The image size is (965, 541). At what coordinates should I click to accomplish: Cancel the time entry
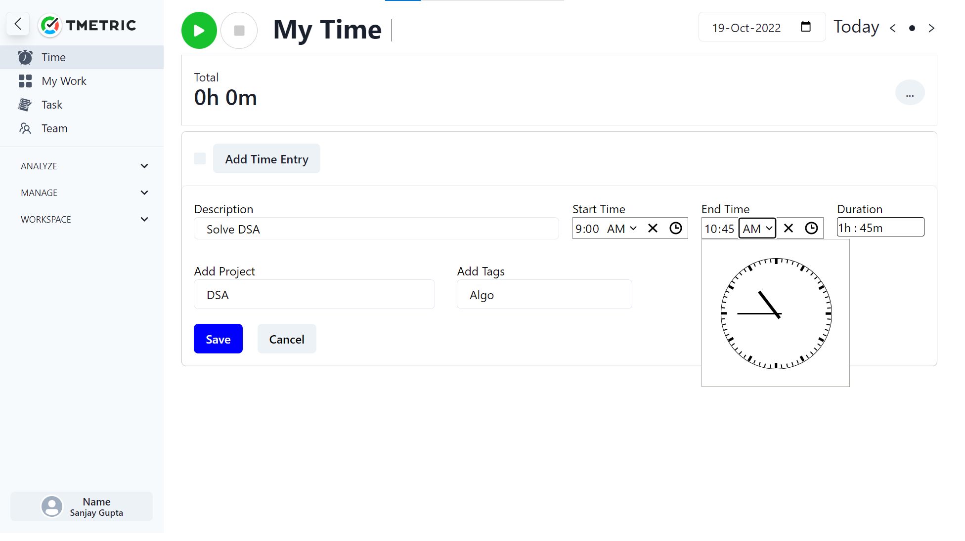286,339
